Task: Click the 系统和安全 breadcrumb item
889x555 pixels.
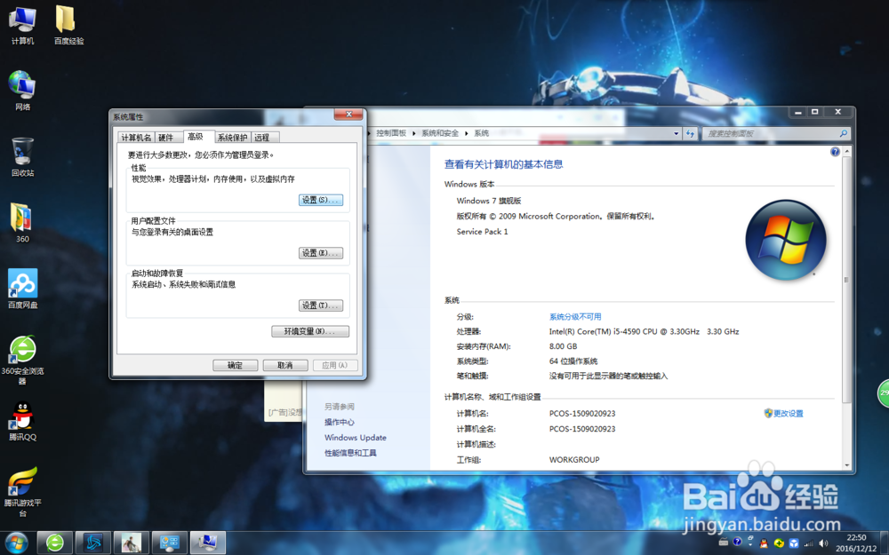Action: (x=440, y=133)
